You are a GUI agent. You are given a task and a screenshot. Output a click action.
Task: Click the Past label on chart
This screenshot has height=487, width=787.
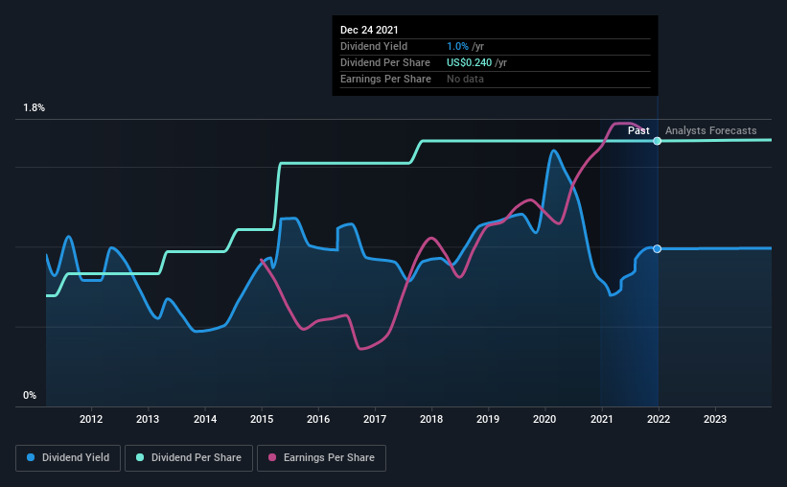point(638,130)
